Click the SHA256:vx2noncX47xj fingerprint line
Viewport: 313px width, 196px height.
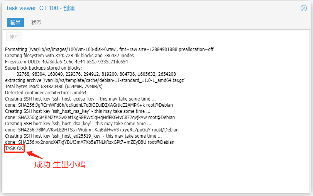click(90, 142)
